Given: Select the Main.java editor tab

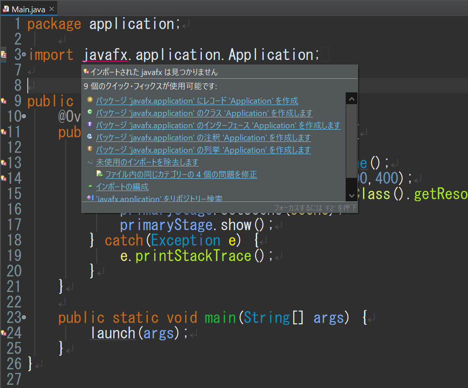Looking at the screenshot, I should point(27,8).
